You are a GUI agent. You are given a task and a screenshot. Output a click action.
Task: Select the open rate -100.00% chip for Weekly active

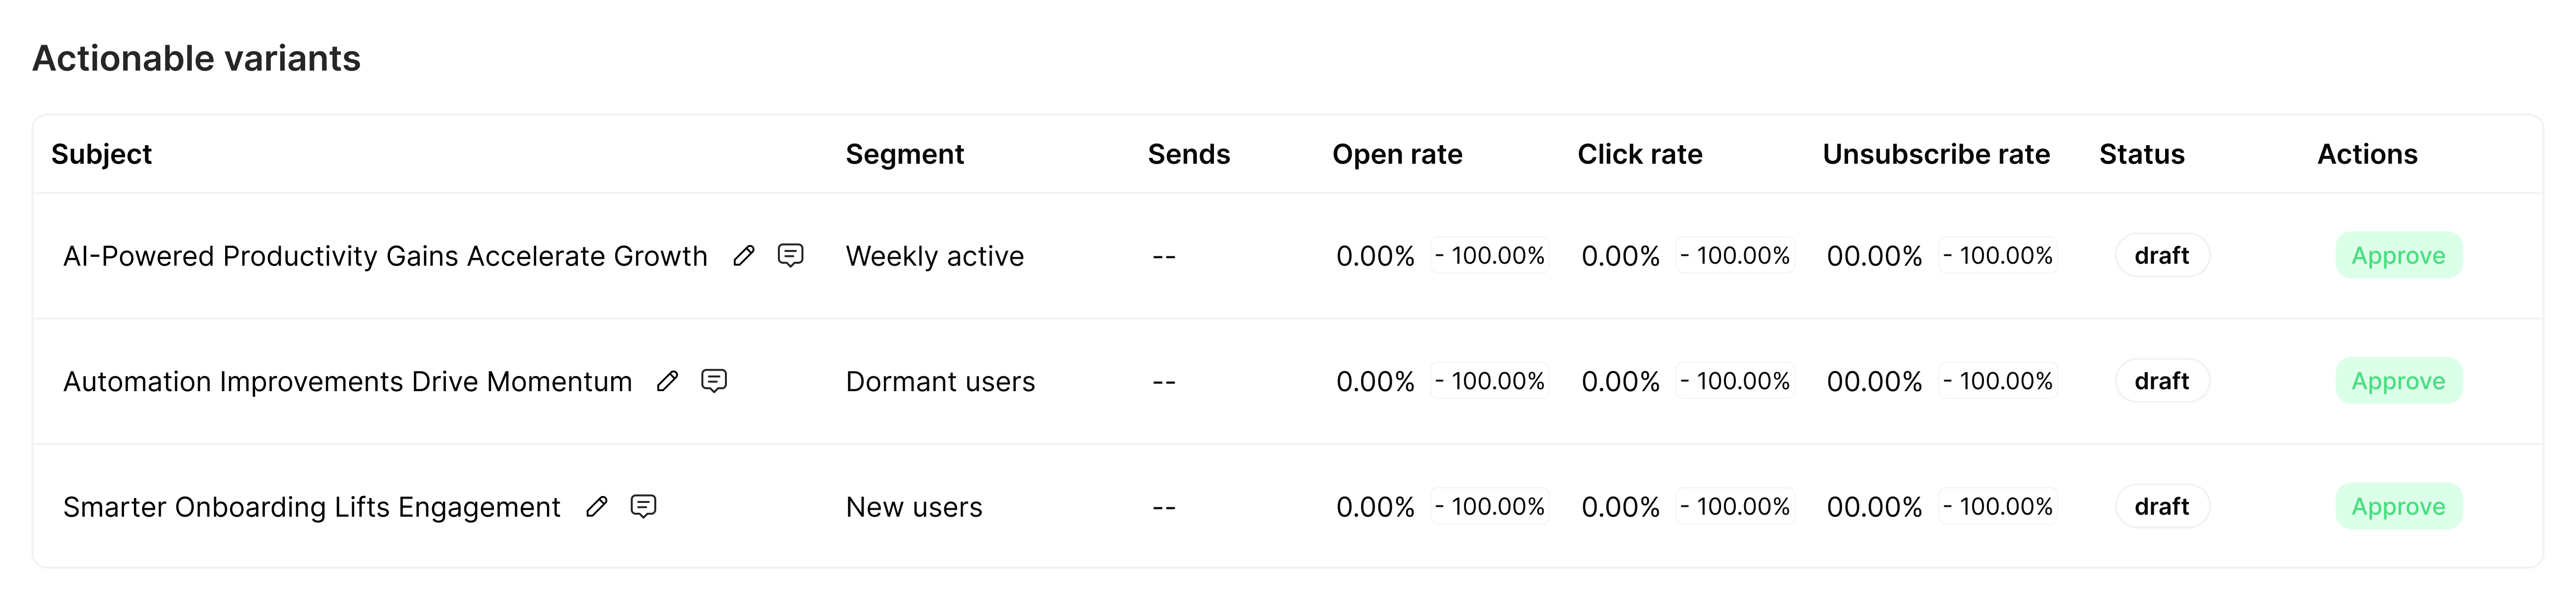click(x=1489, y=256)
